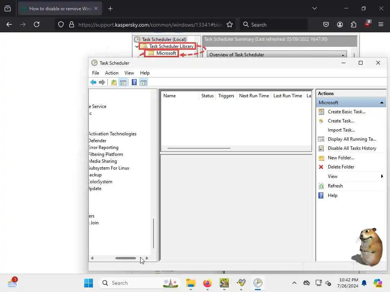Select the 'Subsystem For Linux' tree folder
390x292 pixels.
[x=109, y=168]
